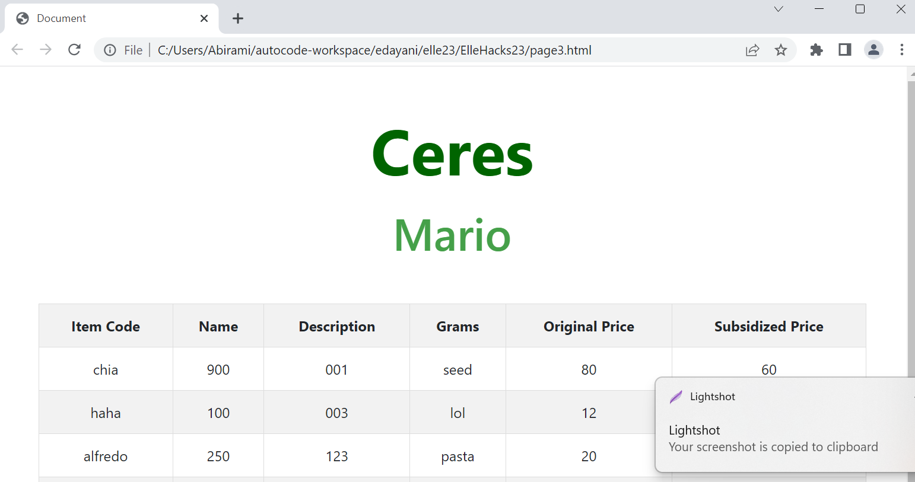Click the Original Price column header

click(x=589, y=326)
